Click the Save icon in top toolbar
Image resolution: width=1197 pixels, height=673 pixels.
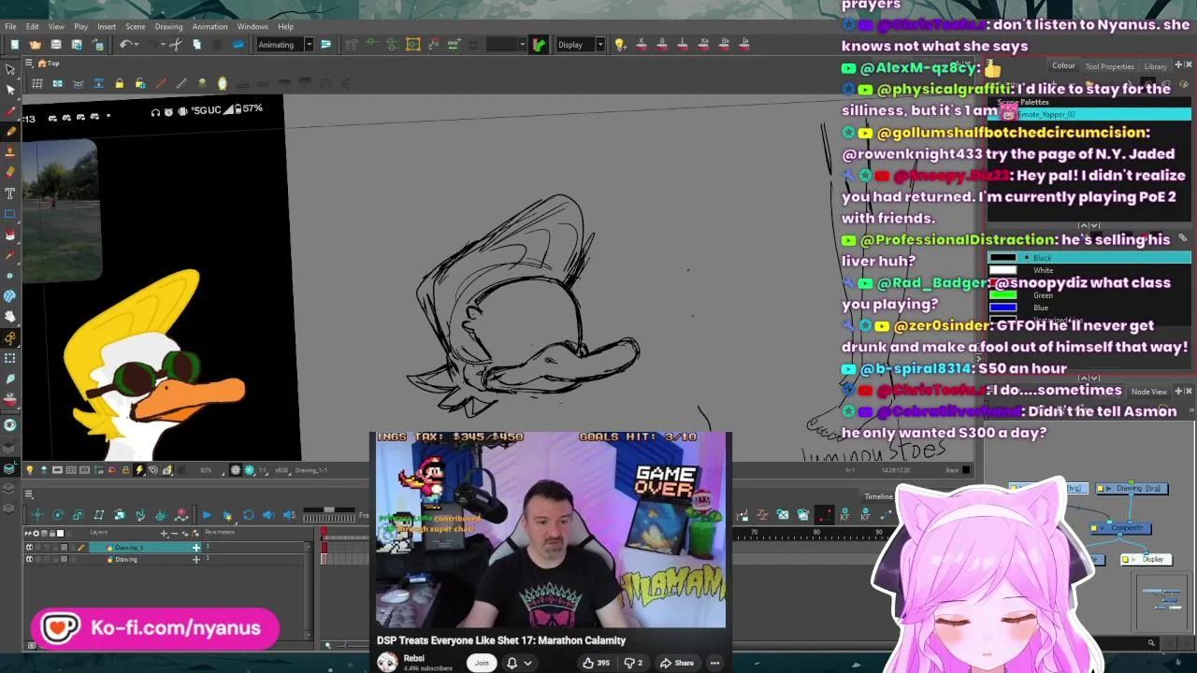coord(56,45)
